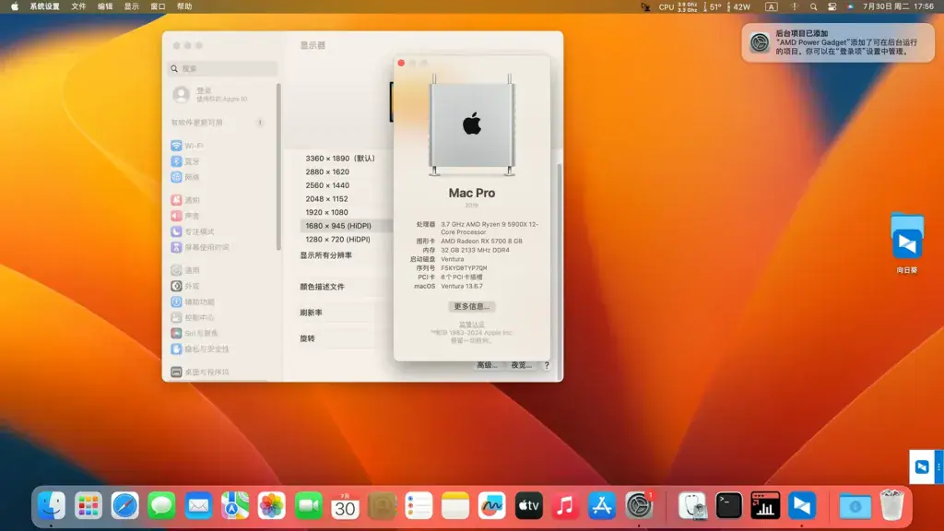944x531 pixels.
Task: Click the AMD Power Gadget notification banner
Action: tap(838, 42)
